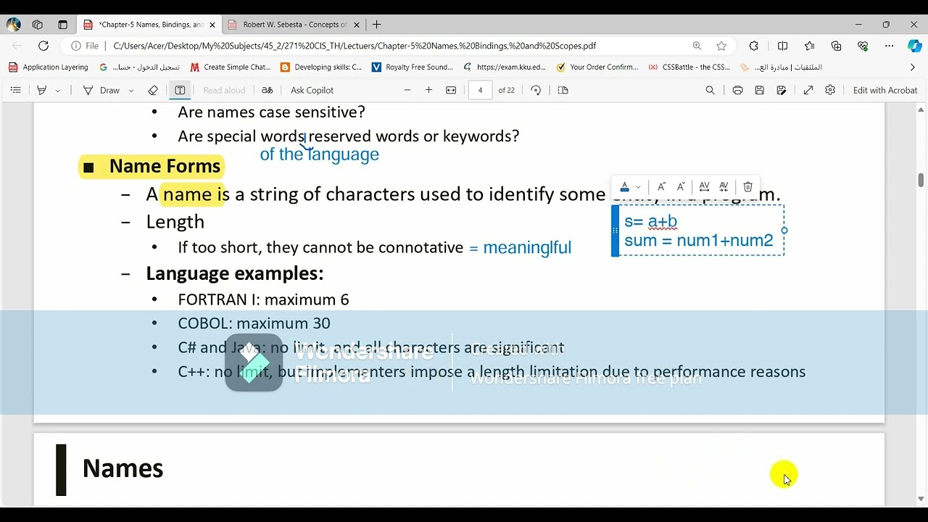Select the eraser tool in PDF toolbar
Screen dimensions: 928x522
point(153,91)
